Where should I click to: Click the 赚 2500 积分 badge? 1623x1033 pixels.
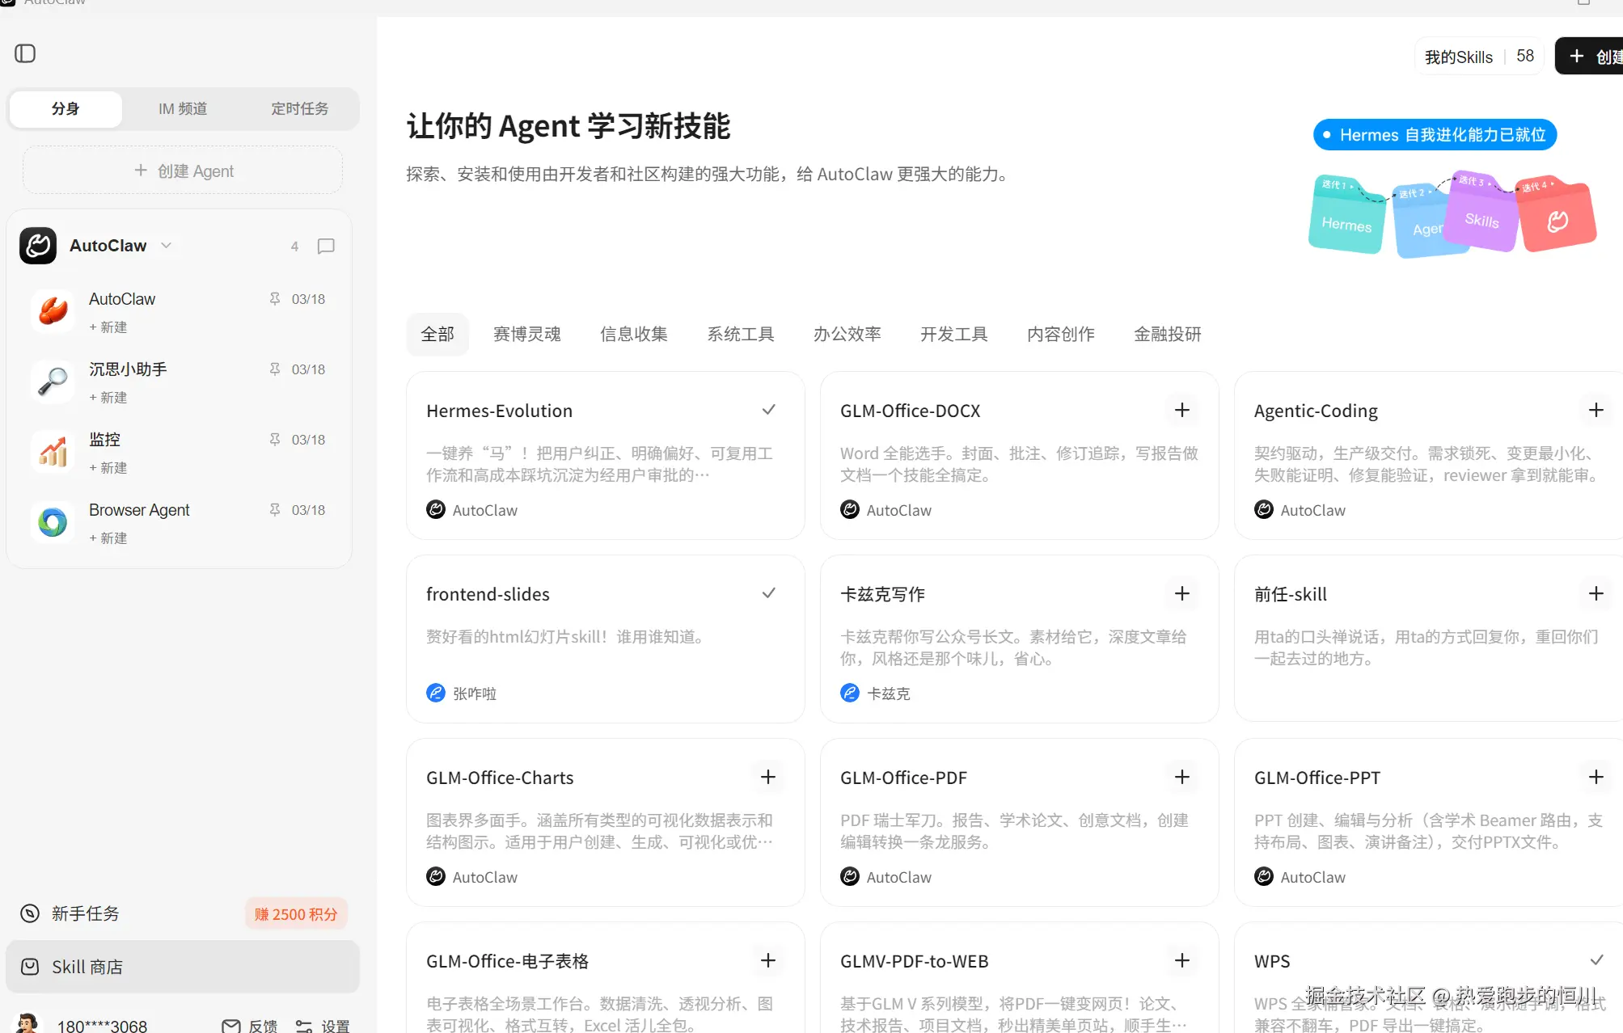(296, 913)
